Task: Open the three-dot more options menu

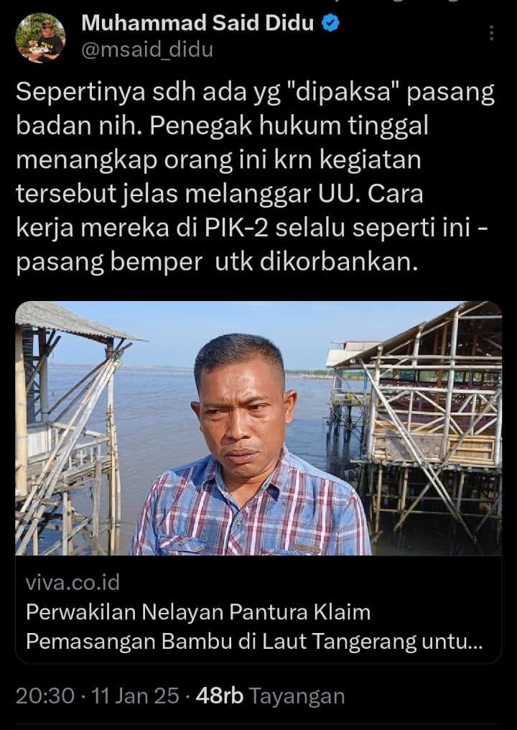Action: [x=491, y=33]
